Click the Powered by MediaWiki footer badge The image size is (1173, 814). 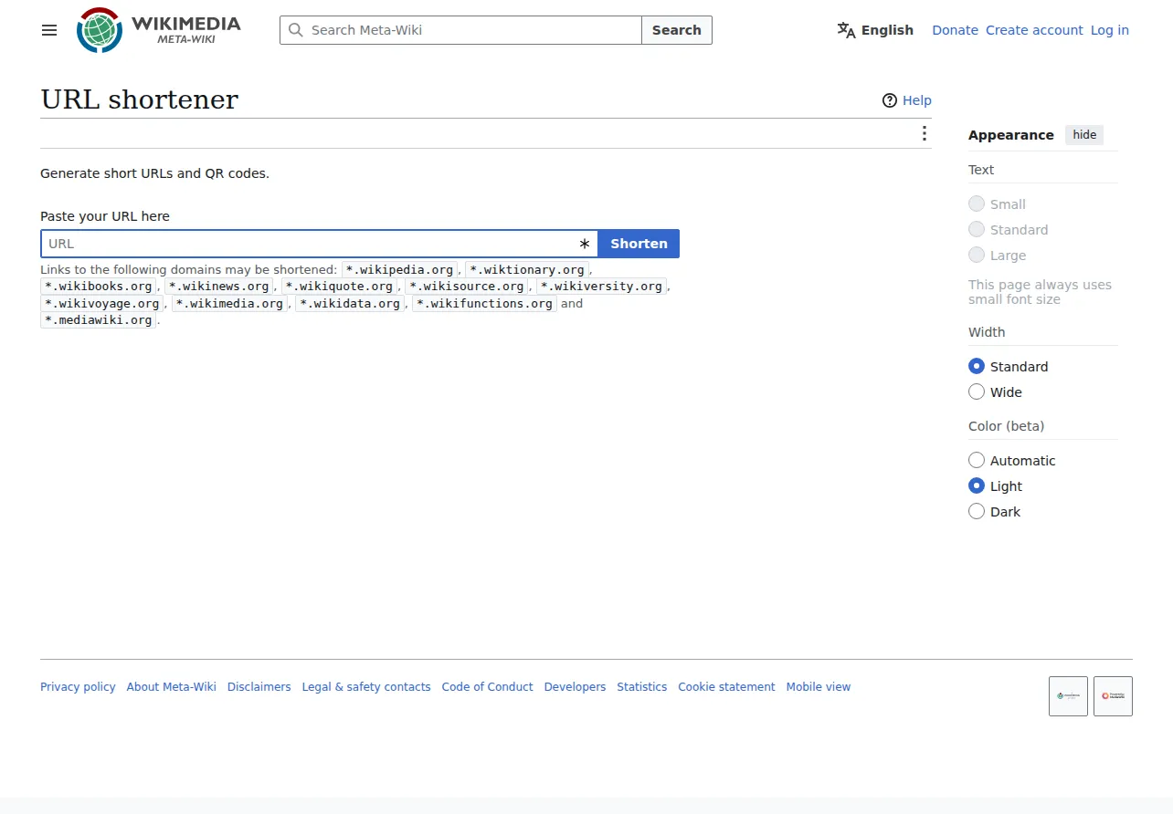1113,696
